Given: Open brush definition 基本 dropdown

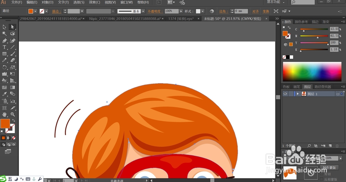Looking at the screenshot, I should coord(143,11).
